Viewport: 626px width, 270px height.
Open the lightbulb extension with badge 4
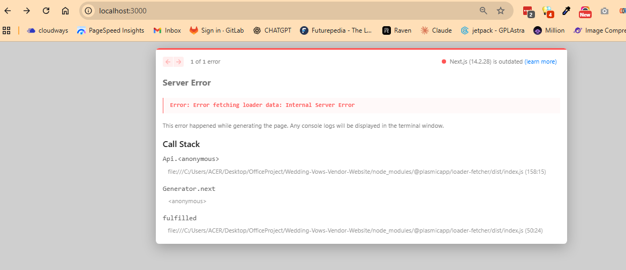547,11
